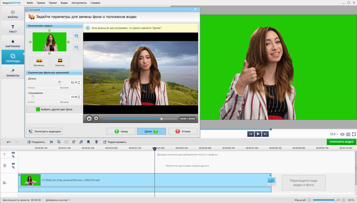The image size is (357, 203).
Task: Open the 16:9 aspect ratio dropdown
Action: coord(334,134)
